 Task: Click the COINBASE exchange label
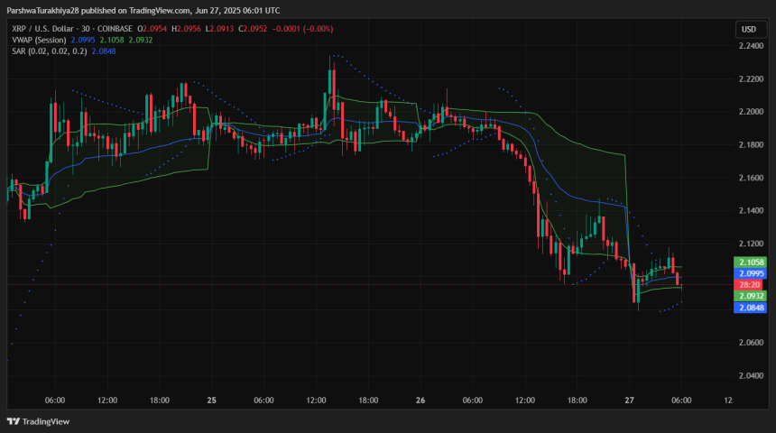[115, 29]
